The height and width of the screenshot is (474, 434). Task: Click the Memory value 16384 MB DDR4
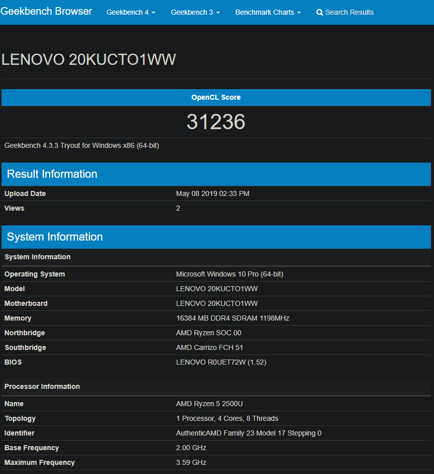tap(233, 318)
